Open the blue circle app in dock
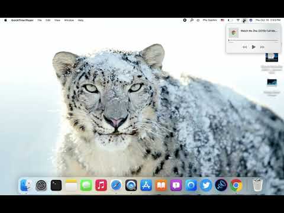 tap(191, 185)
